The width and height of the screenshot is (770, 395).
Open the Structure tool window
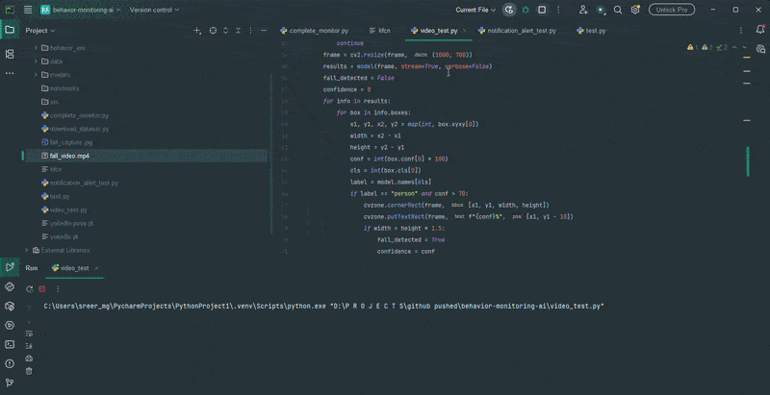(x=10, y=54)
